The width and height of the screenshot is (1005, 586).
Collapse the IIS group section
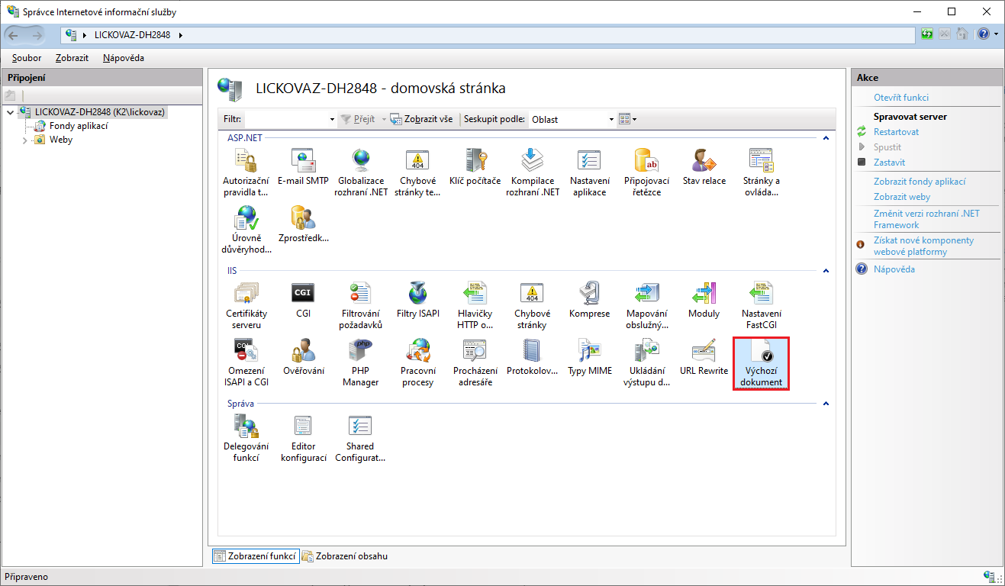825,271
